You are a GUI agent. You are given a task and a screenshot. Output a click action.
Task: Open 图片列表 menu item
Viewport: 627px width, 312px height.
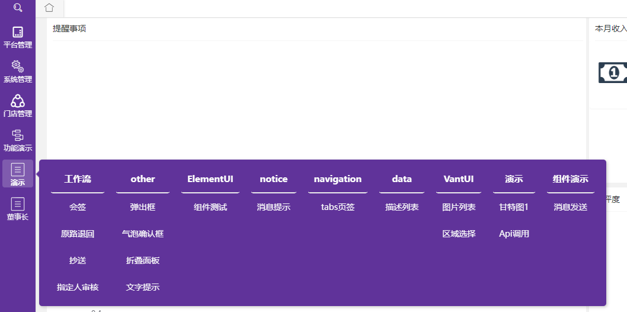tap(459, 207)
